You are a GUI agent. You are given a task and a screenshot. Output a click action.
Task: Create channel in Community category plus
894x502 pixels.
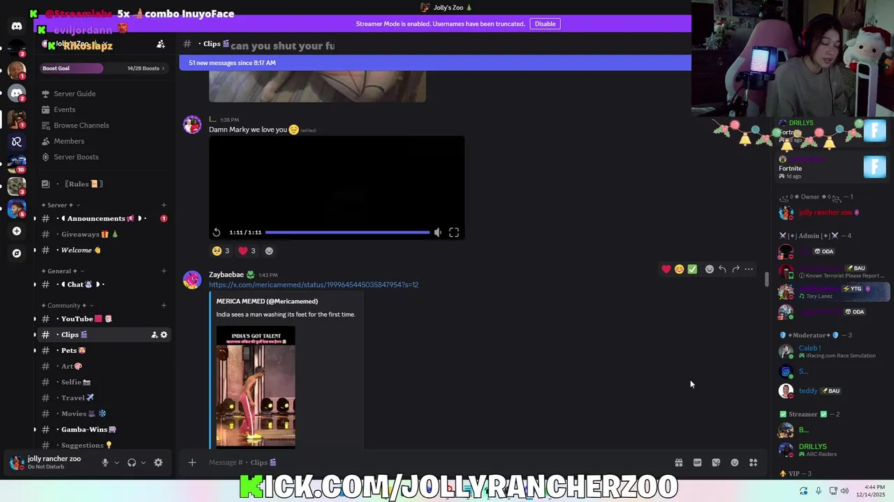point(163,305)
